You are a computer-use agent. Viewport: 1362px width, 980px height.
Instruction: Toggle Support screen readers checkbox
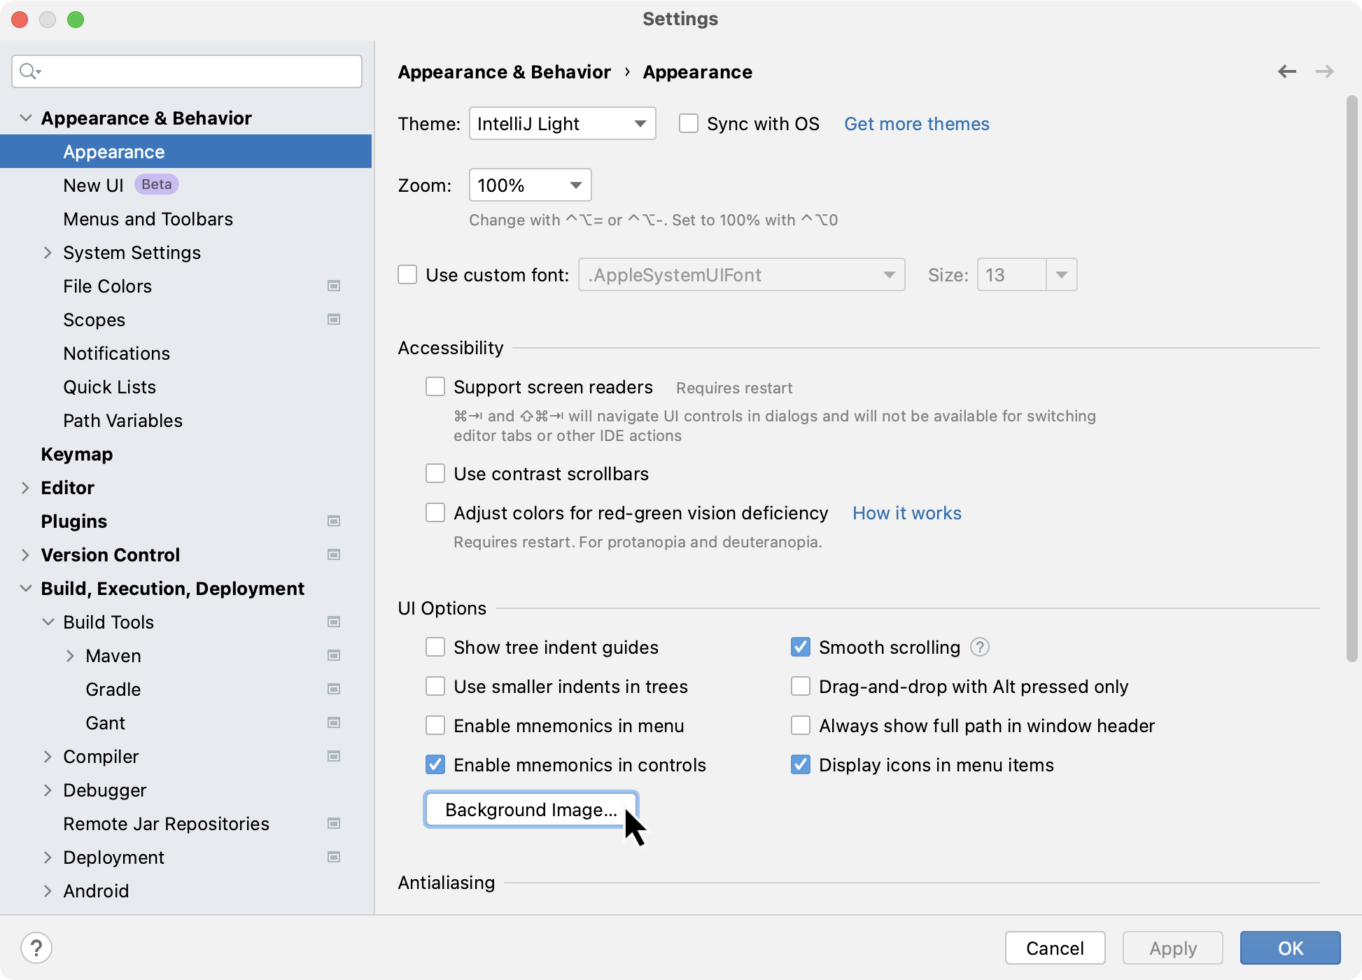[435, 386]
